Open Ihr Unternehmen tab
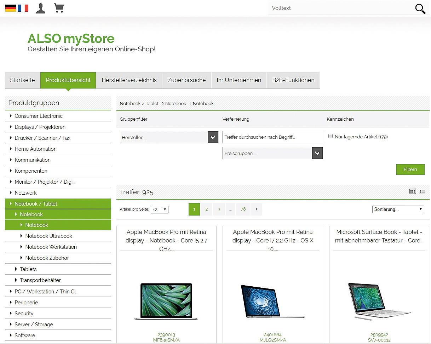The image size is (431, 344). click(239, 80)
